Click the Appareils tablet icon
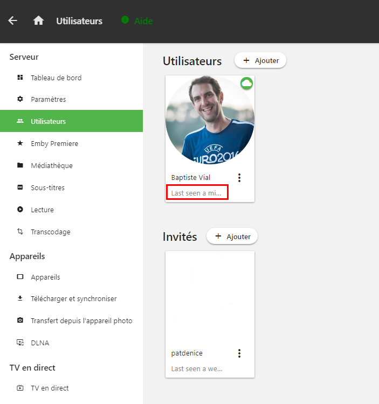 [20, 277]
